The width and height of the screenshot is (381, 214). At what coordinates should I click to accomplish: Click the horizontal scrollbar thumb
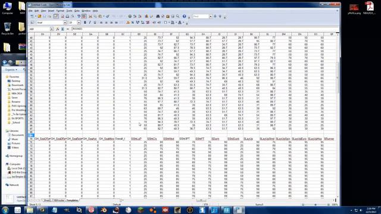click(201, 200)
